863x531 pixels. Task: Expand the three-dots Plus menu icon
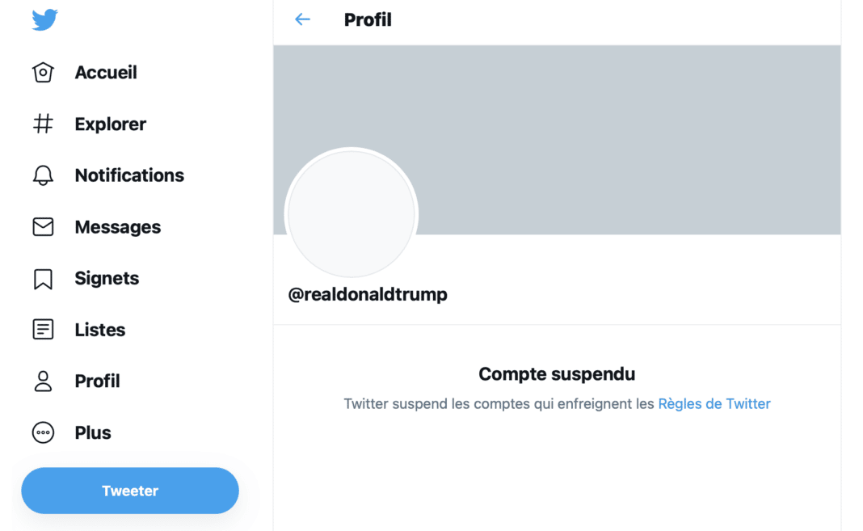(43, 433)
